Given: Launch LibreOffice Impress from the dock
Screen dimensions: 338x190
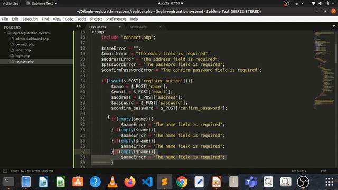Looking at the screenshot, I should click(x=217, y=182).
